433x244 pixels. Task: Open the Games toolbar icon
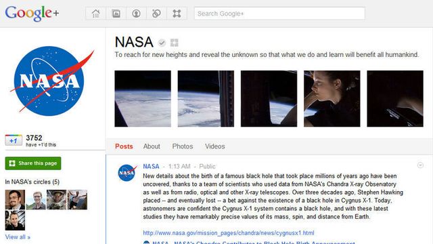tap(177, 14)
